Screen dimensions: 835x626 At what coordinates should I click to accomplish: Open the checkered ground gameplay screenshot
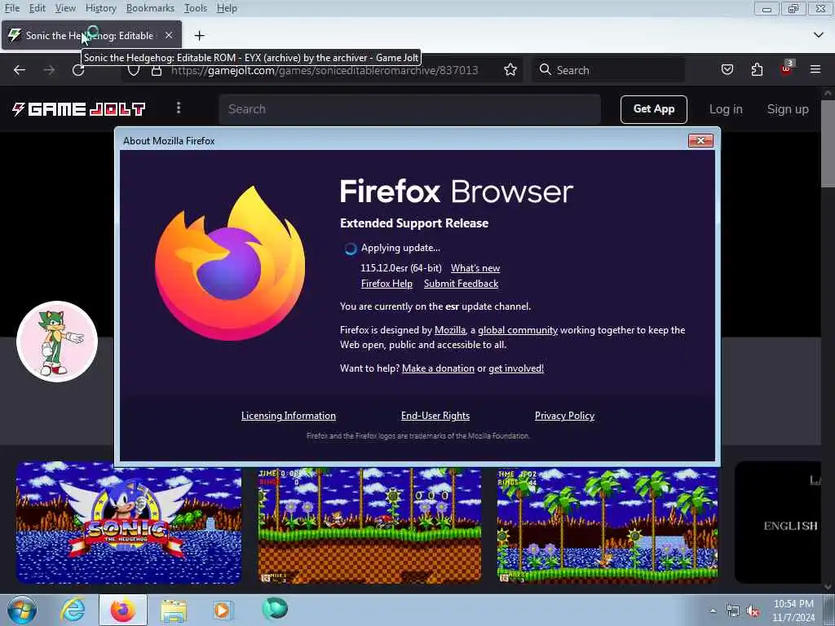369,526
